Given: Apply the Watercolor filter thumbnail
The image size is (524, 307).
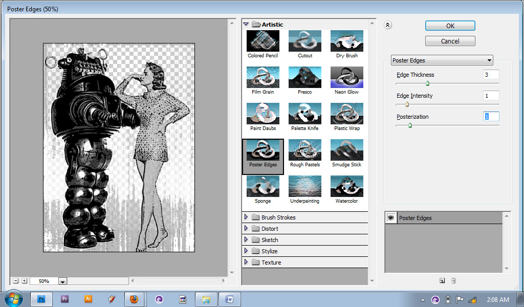Looking at the screenshot, I should click(347, 186).
